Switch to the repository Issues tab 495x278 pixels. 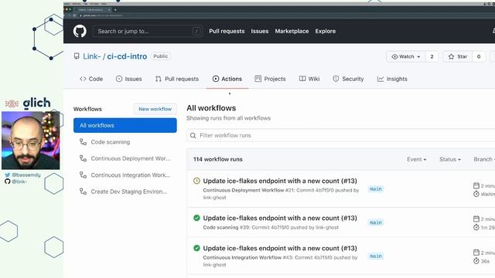[x=128, y=79]
